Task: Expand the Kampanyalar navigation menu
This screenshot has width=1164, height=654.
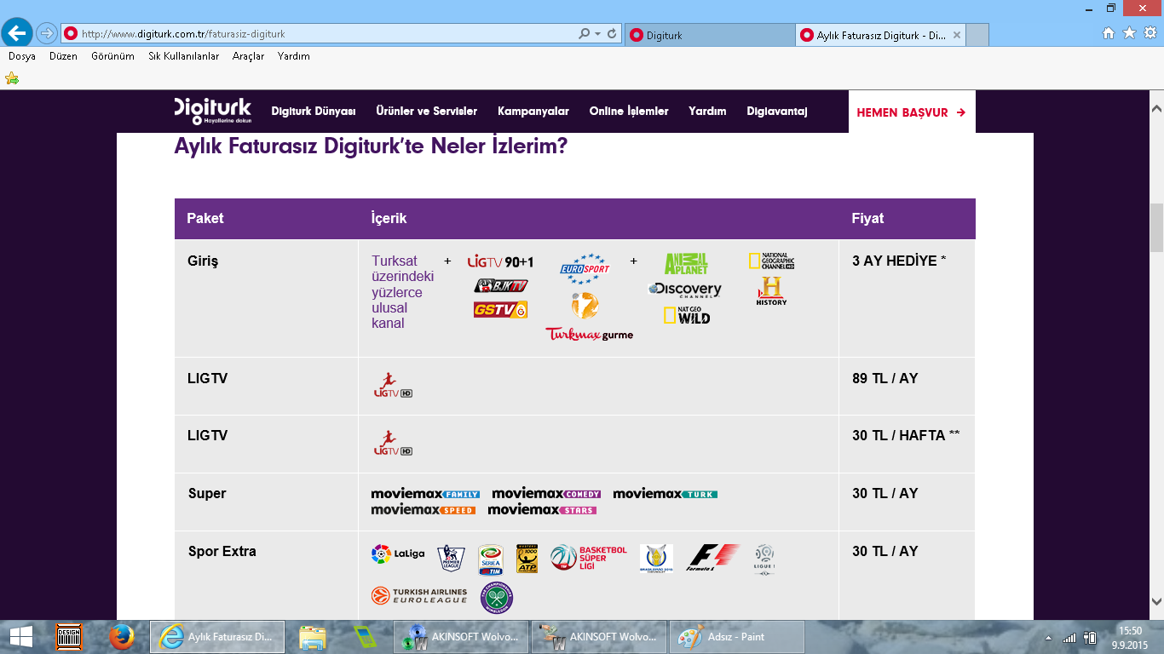Action: pyautogui.click(x=533, y=112)
